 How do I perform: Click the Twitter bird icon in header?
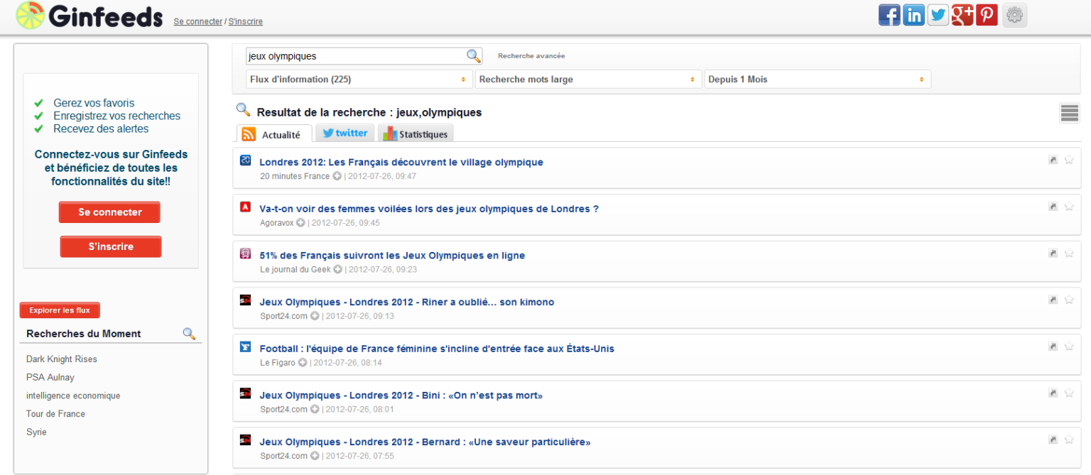[x=938, y=15]
